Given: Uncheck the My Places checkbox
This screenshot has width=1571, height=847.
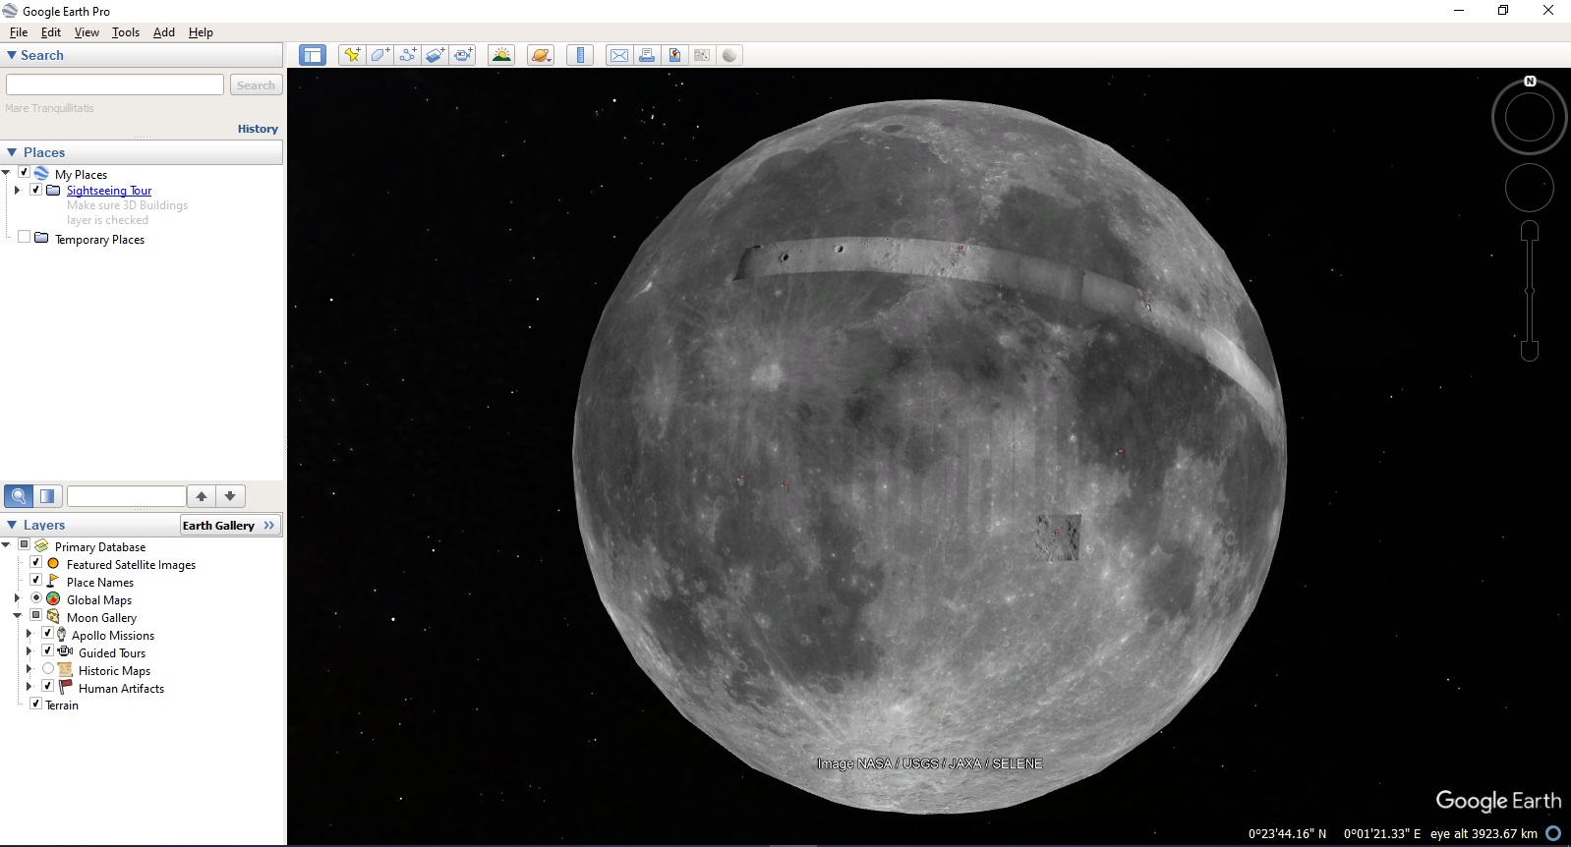Looking at the screenshot, I should 24,172.
